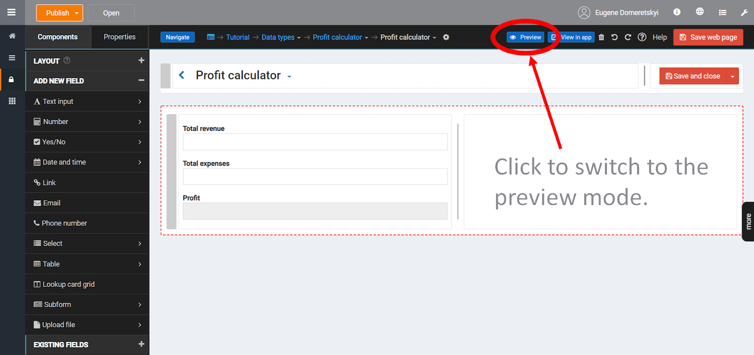This screenshot has width=754, height=355.
Task: Open the hamburger menu at top left
Action: (12, 12)
